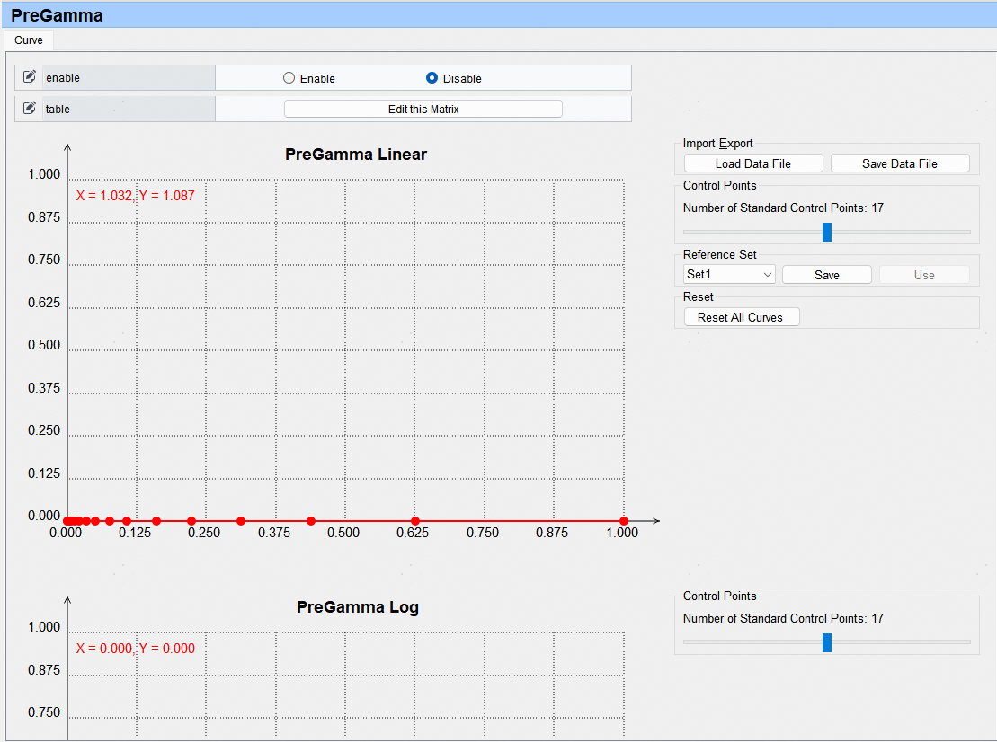This screenshot has height=742, width=997.
Task: Open the Set1 reference set dropdown
Action: click(x=729, y=275)
